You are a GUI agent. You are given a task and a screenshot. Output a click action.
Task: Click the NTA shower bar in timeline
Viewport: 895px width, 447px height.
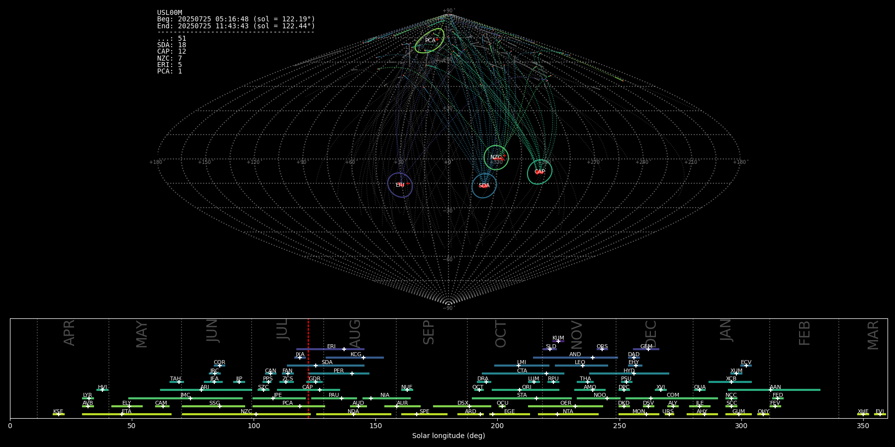(568, 414)
